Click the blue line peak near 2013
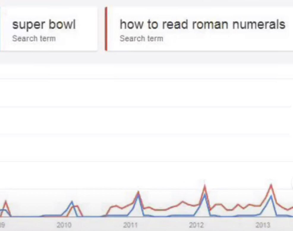 (x=271, y=196)
